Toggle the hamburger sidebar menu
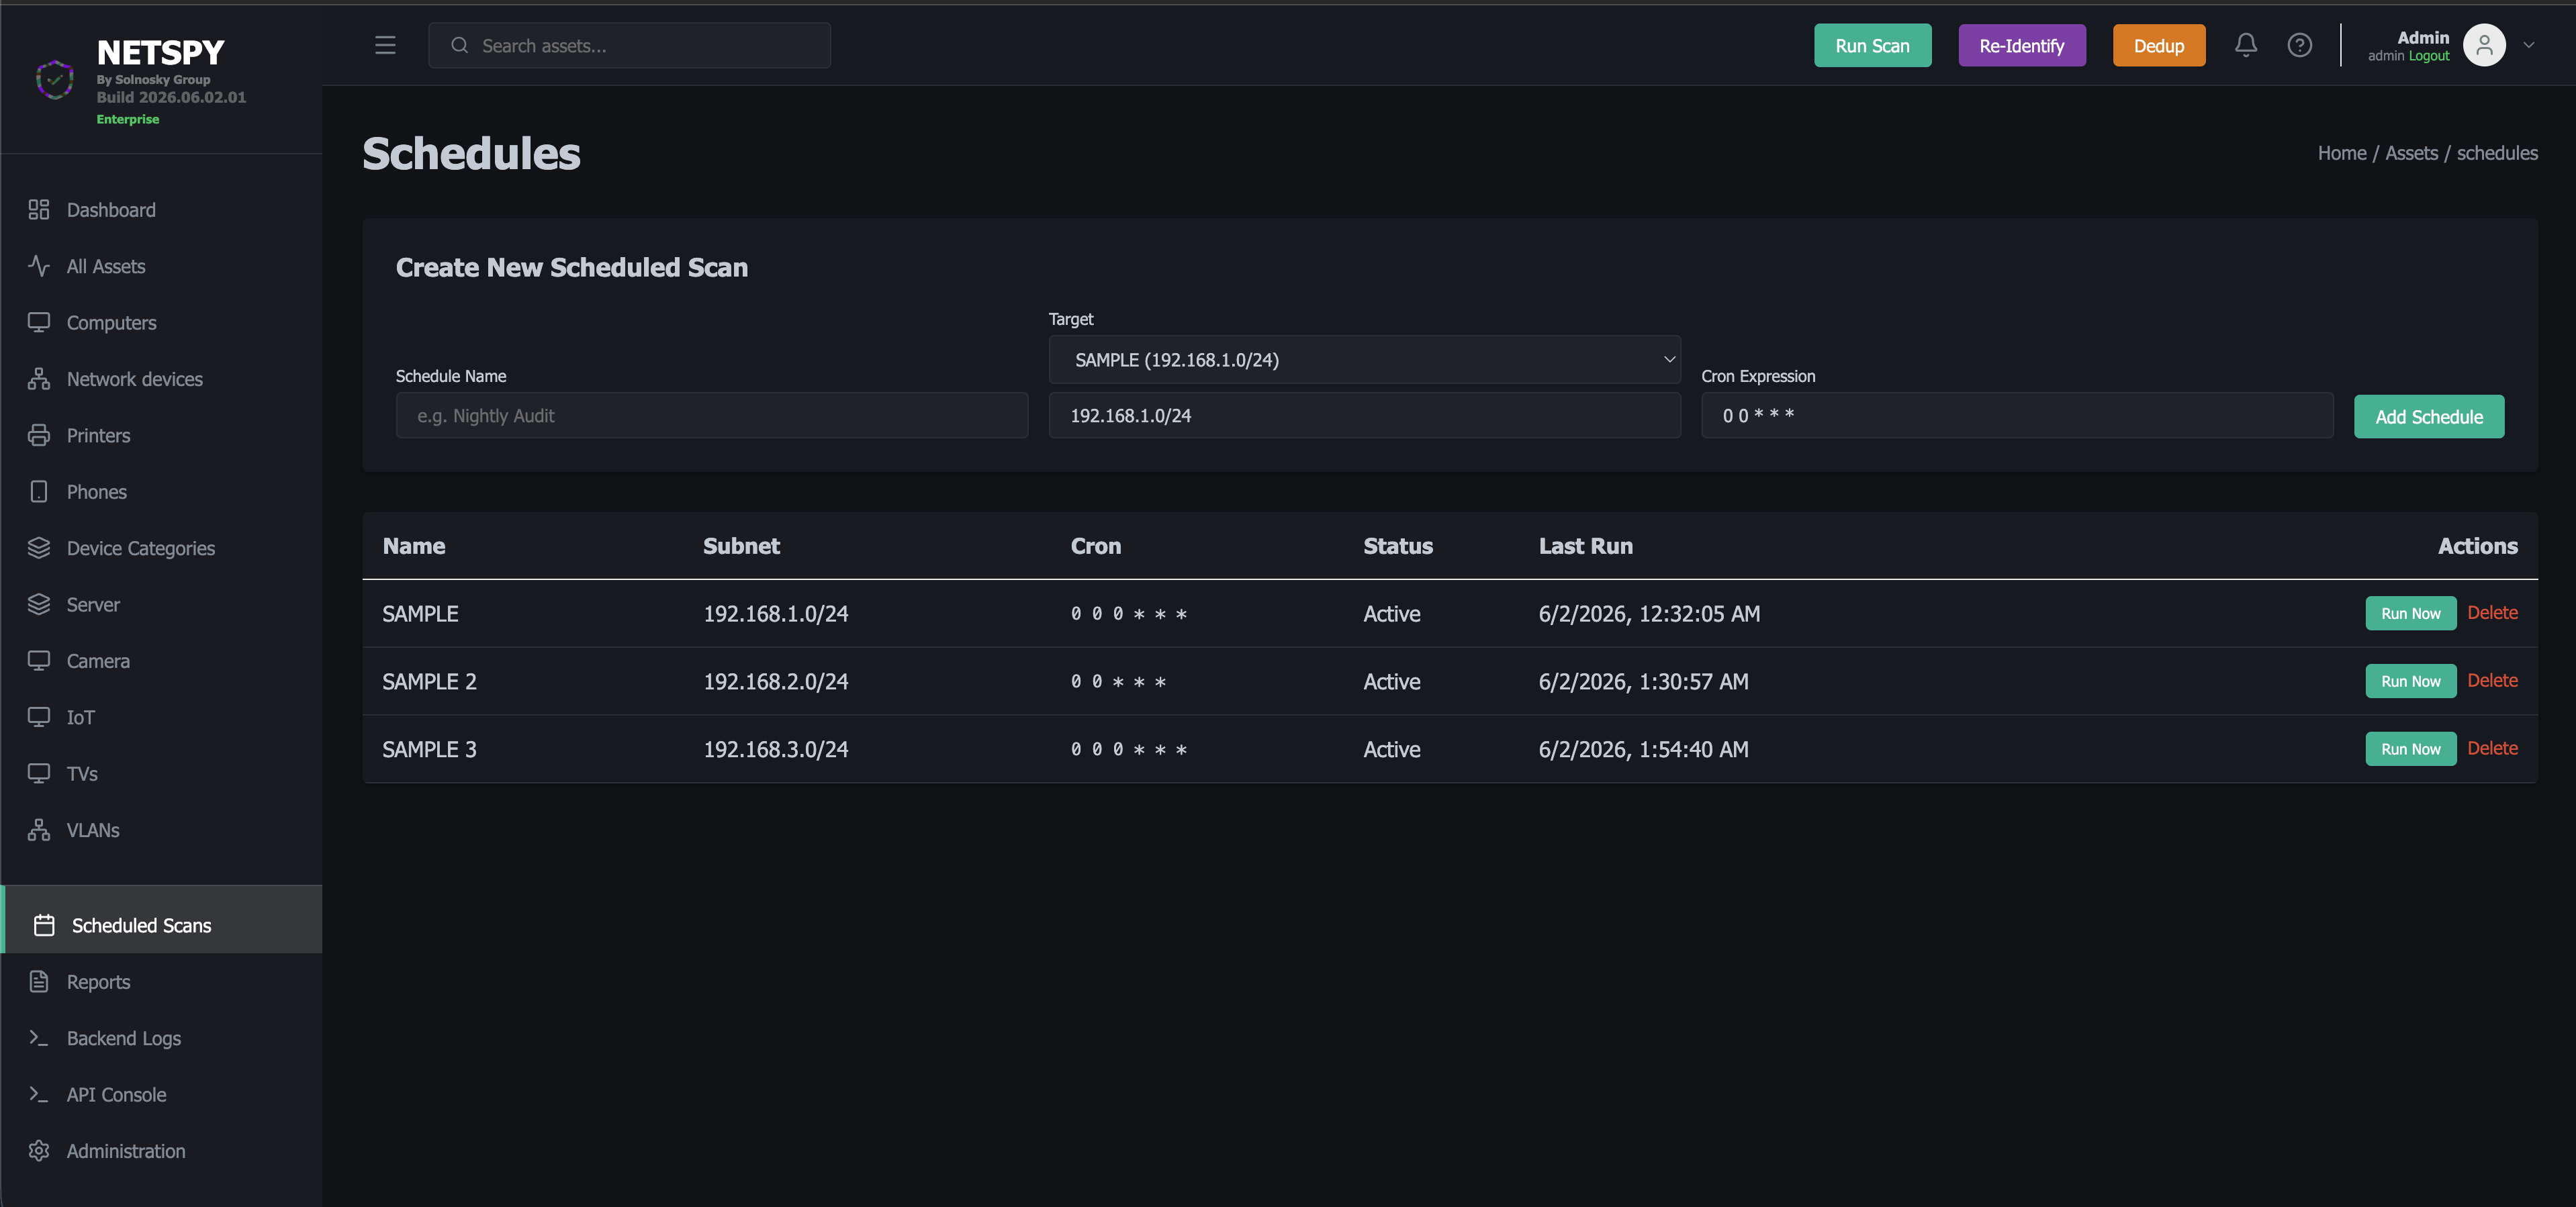 [385, 45]
